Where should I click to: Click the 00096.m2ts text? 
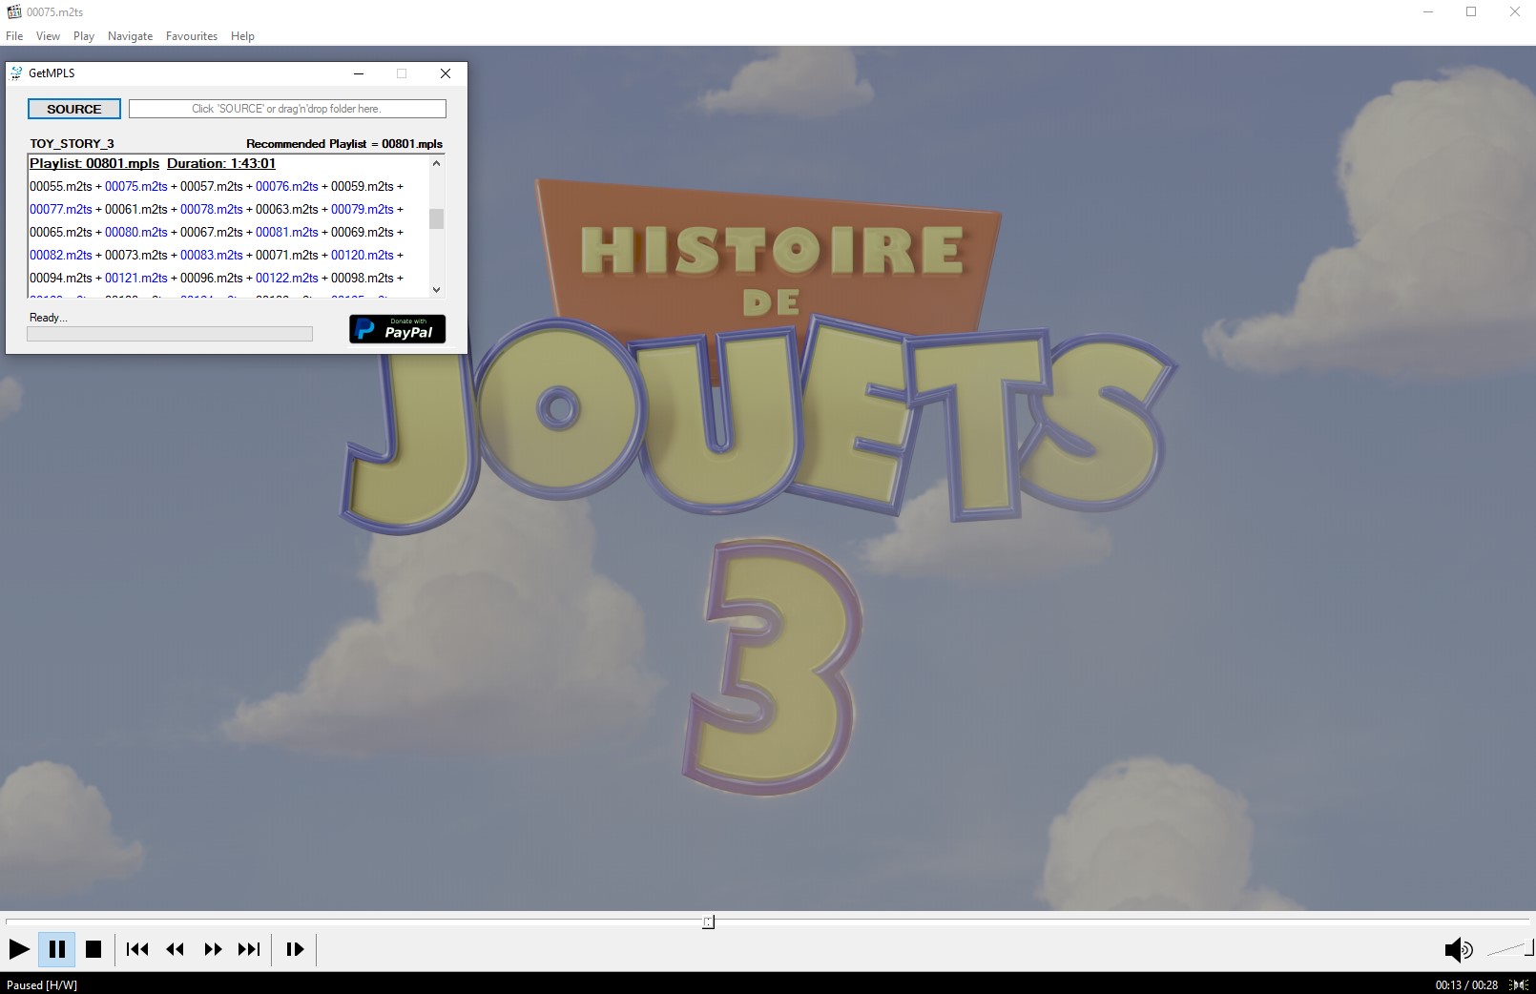click(212, 278)
